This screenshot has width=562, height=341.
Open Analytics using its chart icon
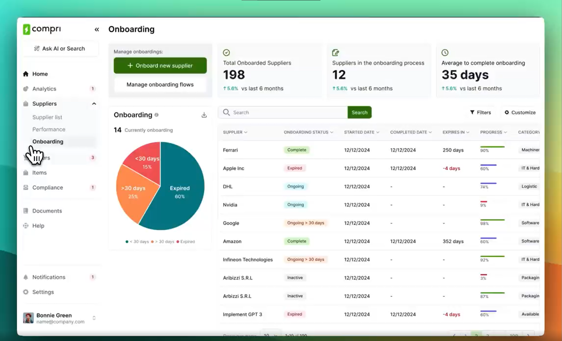pos(26,89)
